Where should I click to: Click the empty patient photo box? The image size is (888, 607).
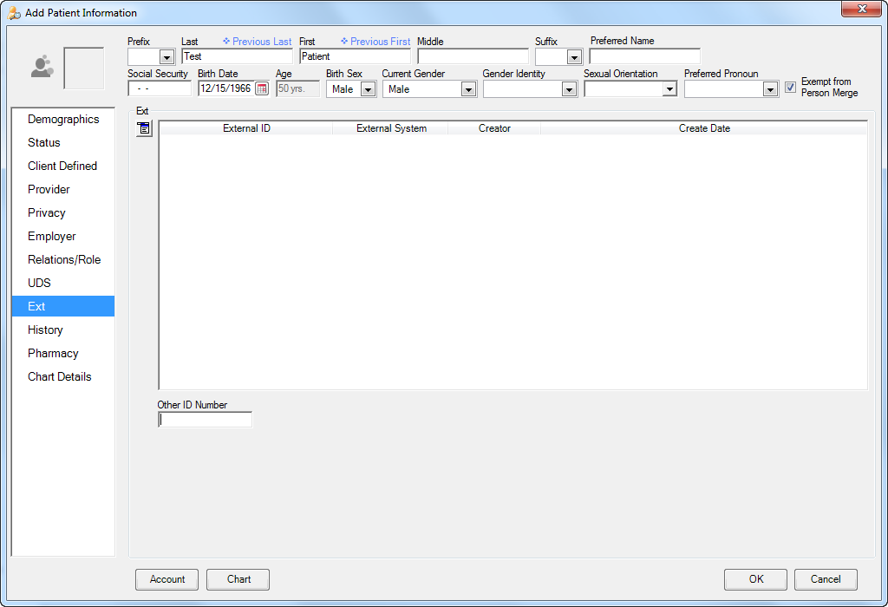(84, 68)
